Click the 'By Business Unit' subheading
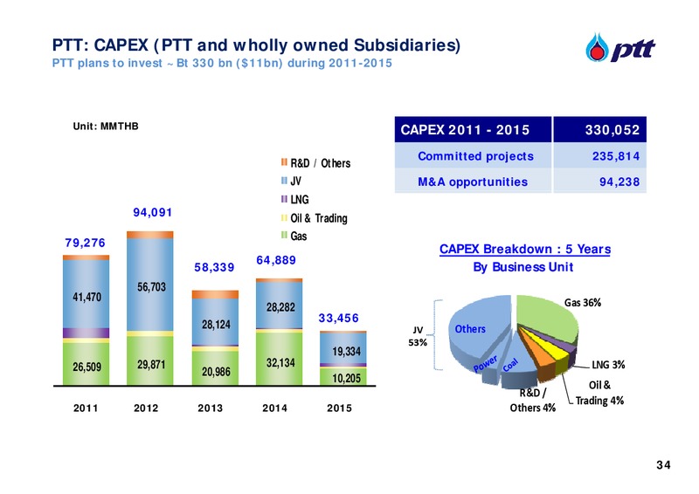The image size is (699, 494). click(x=523, y=267)
